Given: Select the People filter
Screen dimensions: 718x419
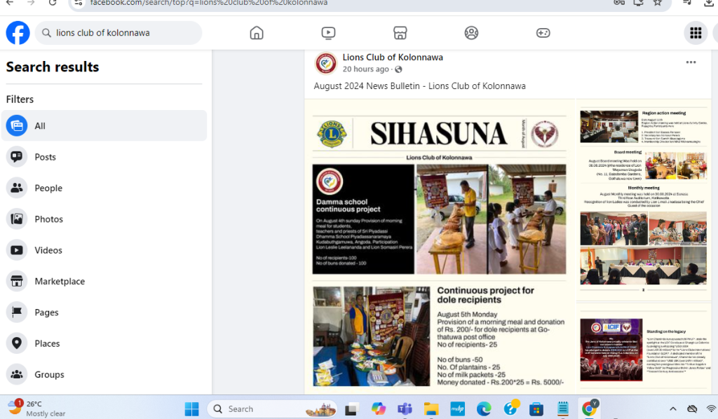Looking at the screenshot, I should click(x=104, y=188).
